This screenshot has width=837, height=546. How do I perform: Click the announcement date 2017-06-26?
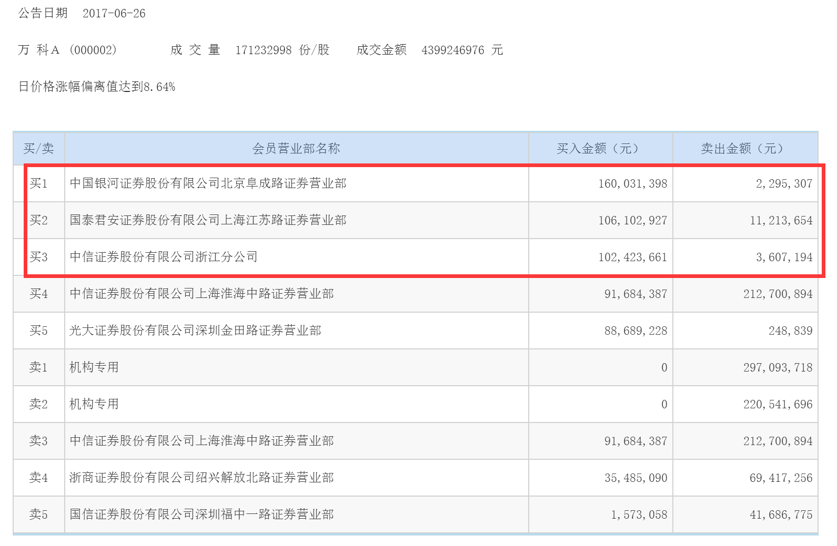click(114, 13)
